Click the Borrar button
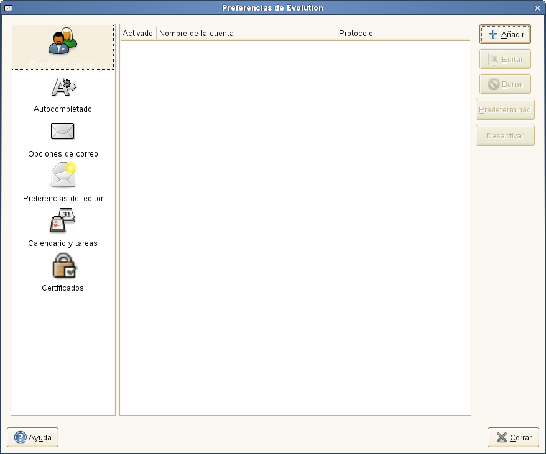Image resolution: width=546 pixels, height=454 pixels. (505, 84)
